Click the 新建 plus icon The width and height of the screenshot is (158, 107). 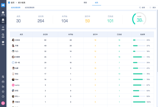(3, 28)
